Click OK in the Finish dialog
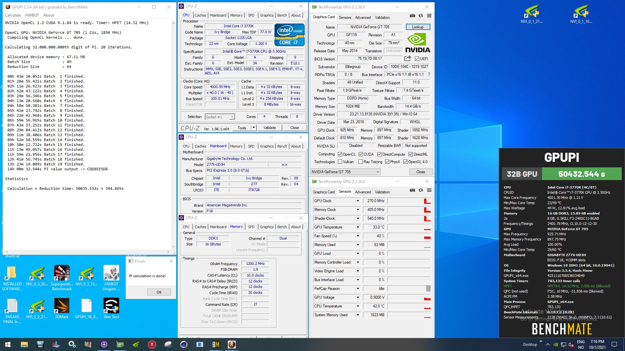The image size is (625, 351). click(x=159, y=292)
